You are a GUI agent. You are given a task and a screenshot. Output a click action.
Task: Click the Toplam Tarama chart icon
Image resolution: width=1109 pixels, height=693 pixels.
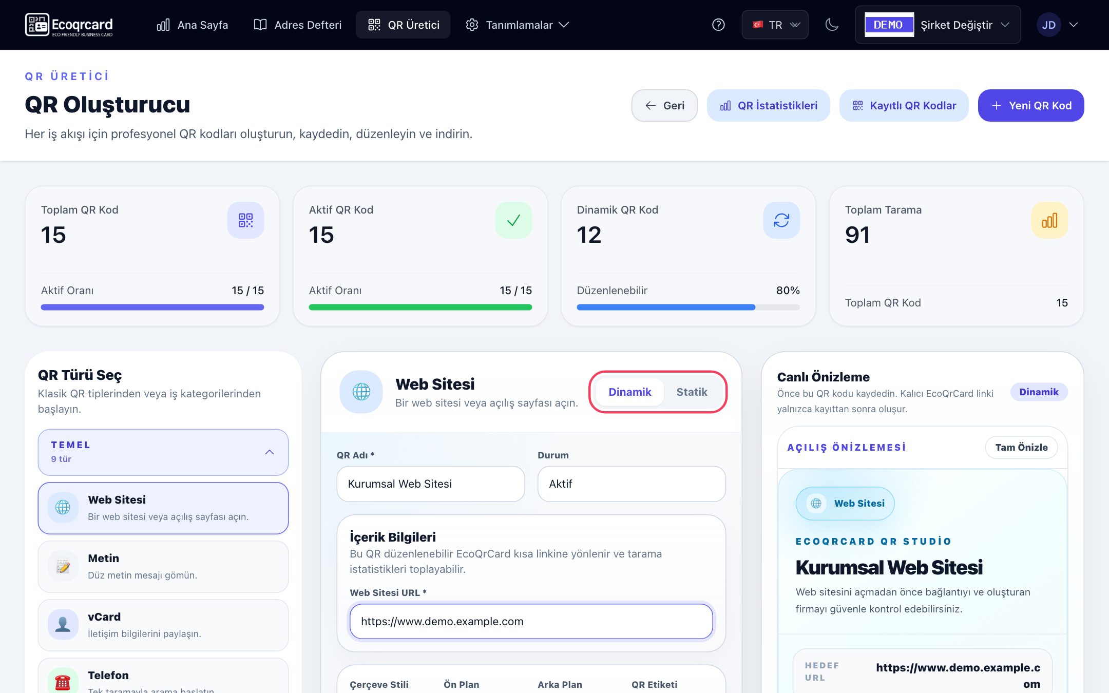pyautogui.click(x=1049, y=220)
